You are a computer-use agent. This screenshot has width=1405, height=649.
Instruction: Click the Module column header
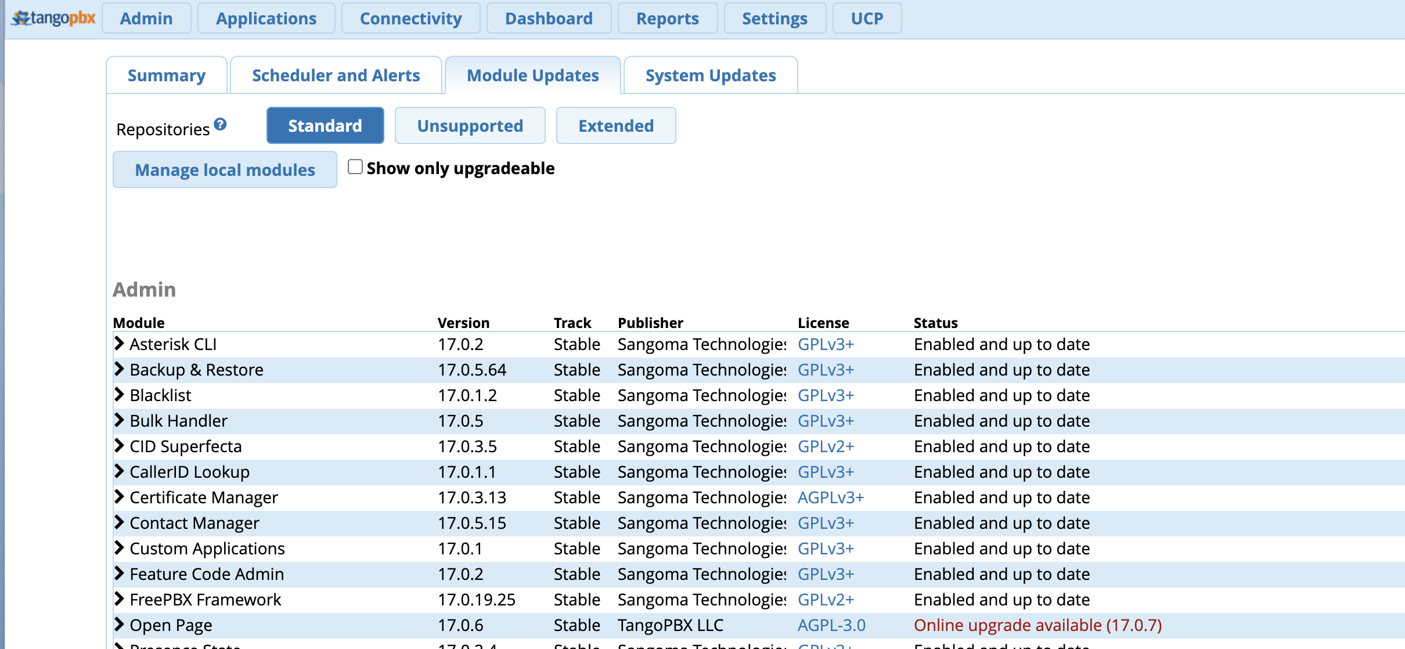139,323
